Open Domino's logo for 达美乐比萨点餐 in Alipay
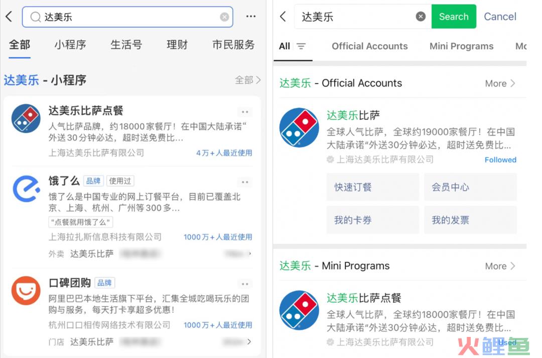 pos(26,118)
